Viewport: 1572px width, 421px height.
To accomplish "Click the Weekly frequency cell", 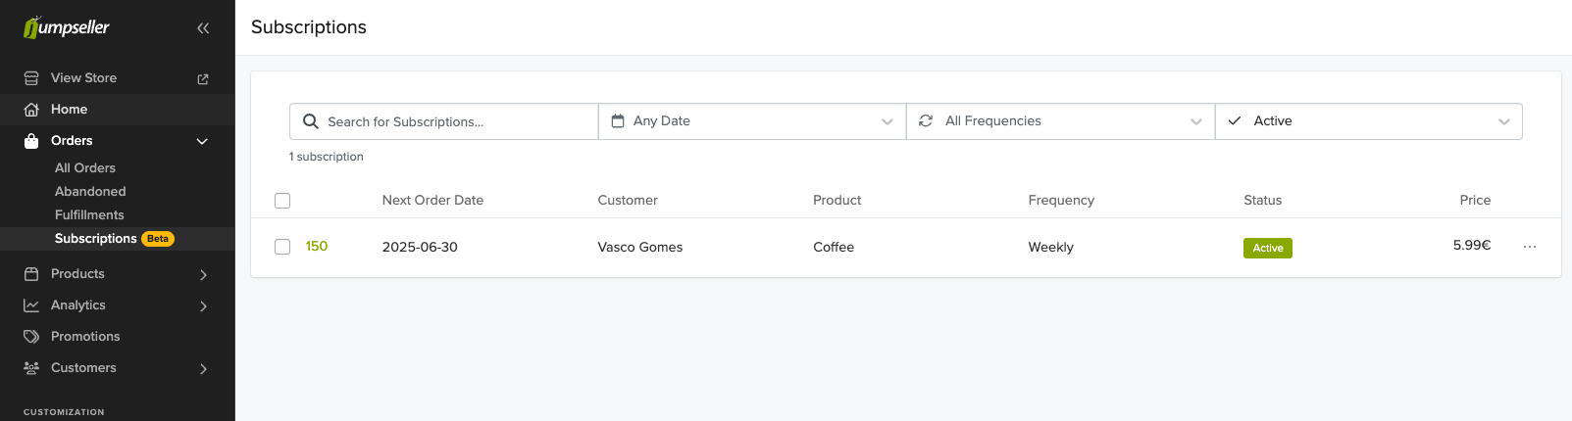I will click(x=1051, y=247).
